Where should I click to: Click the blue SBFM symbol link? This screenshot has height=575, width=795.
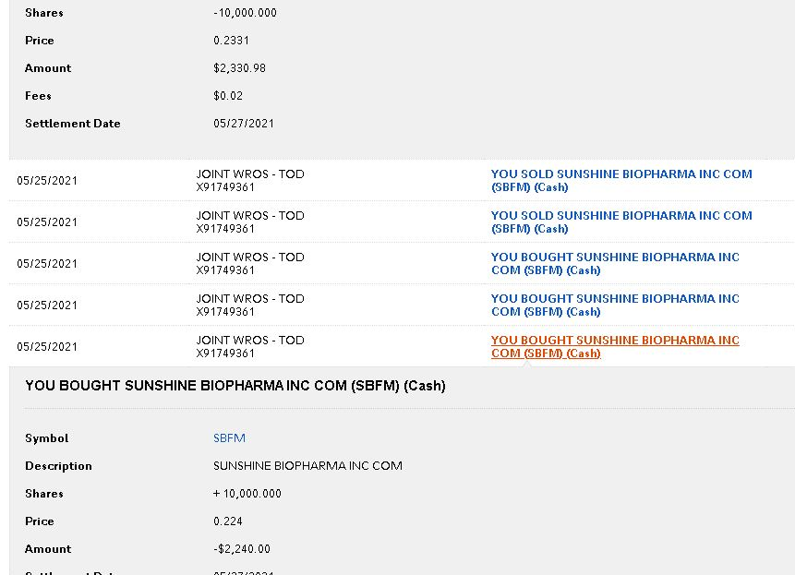[x=229, y=438]
